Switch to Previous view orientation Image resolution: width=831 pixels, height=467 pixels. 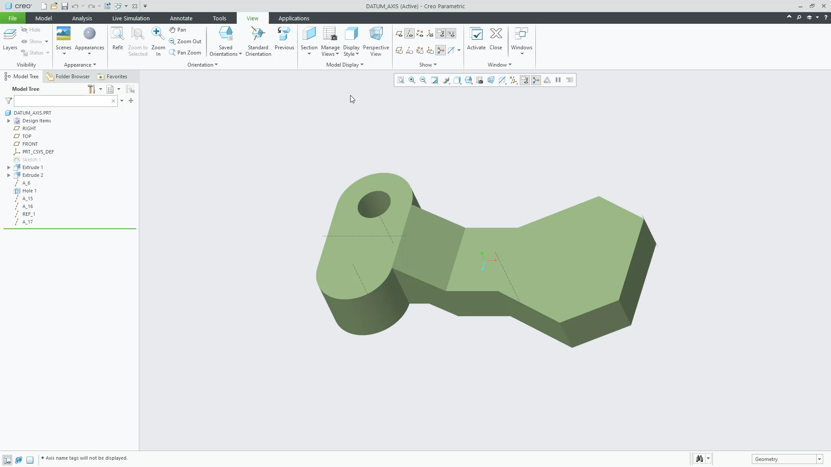(x=284, y=39)
